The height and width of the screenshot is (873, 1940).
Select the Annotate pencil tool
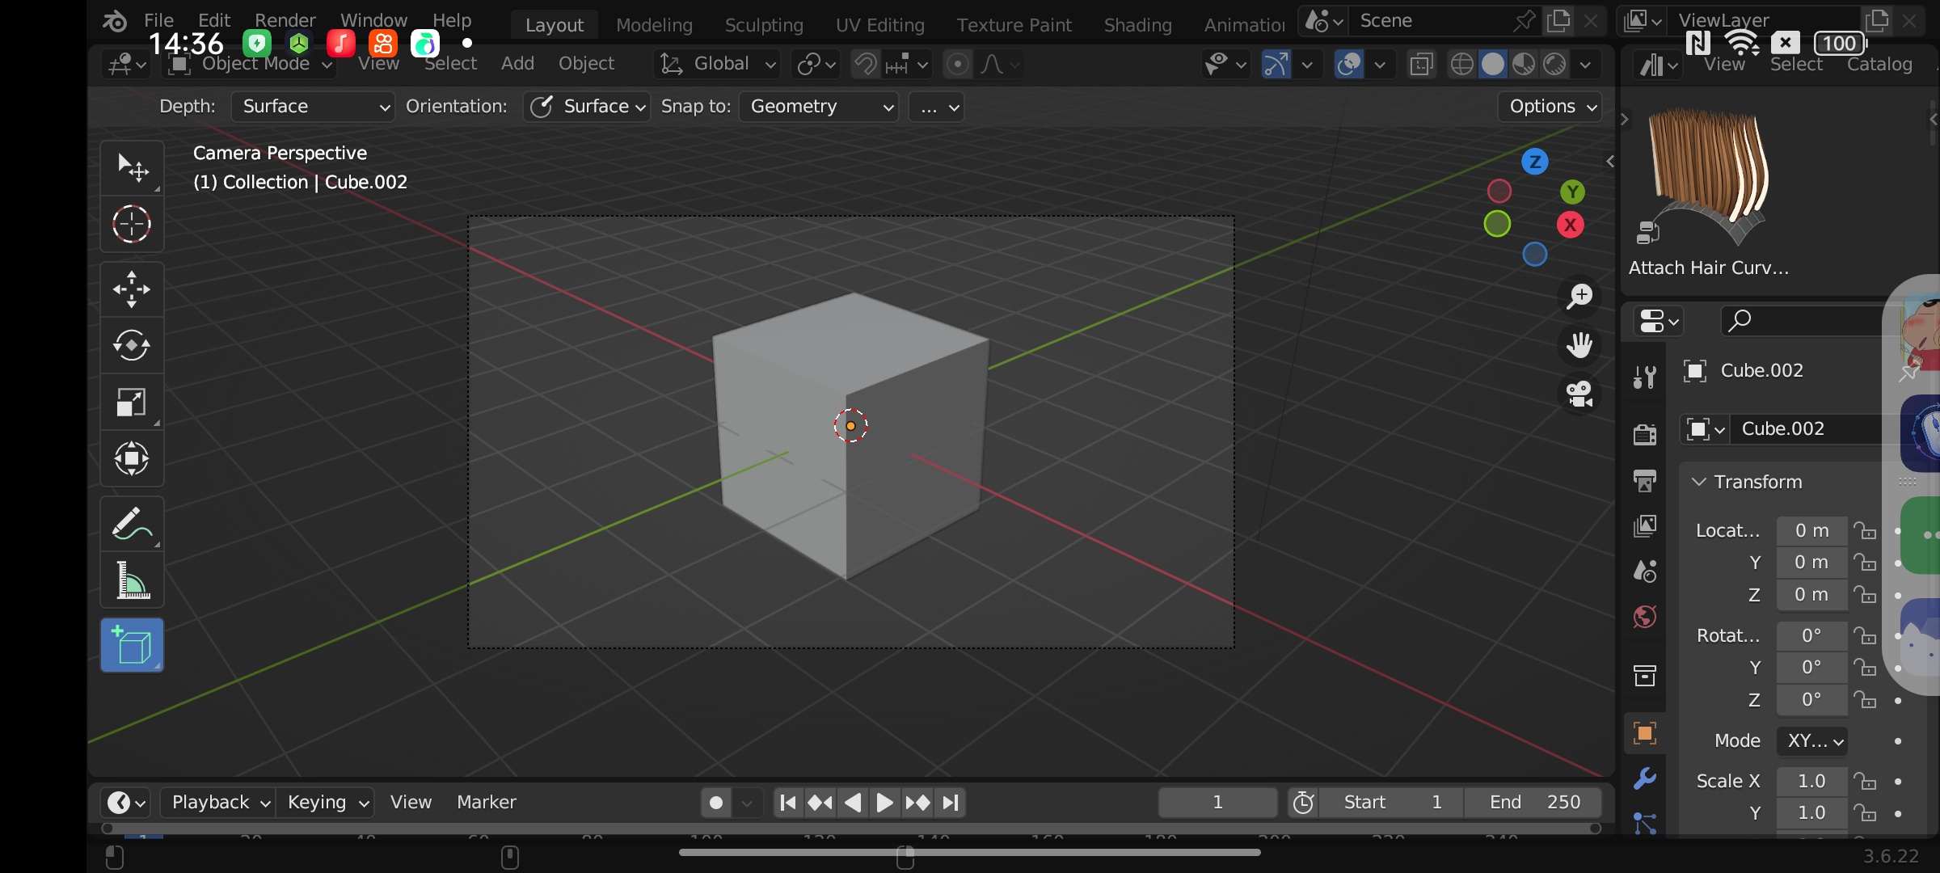[x=132, y=524]
